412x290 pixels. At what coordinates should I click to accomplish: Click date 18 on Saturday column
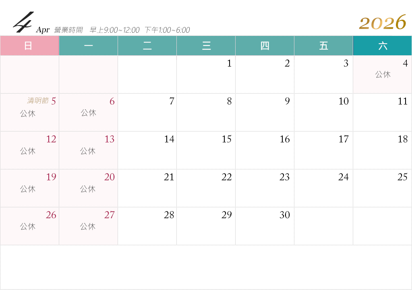click(x=402, y=140)
